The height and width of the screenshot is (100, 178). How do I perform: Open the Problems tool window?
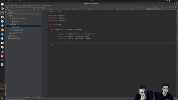tap(22, 98)
